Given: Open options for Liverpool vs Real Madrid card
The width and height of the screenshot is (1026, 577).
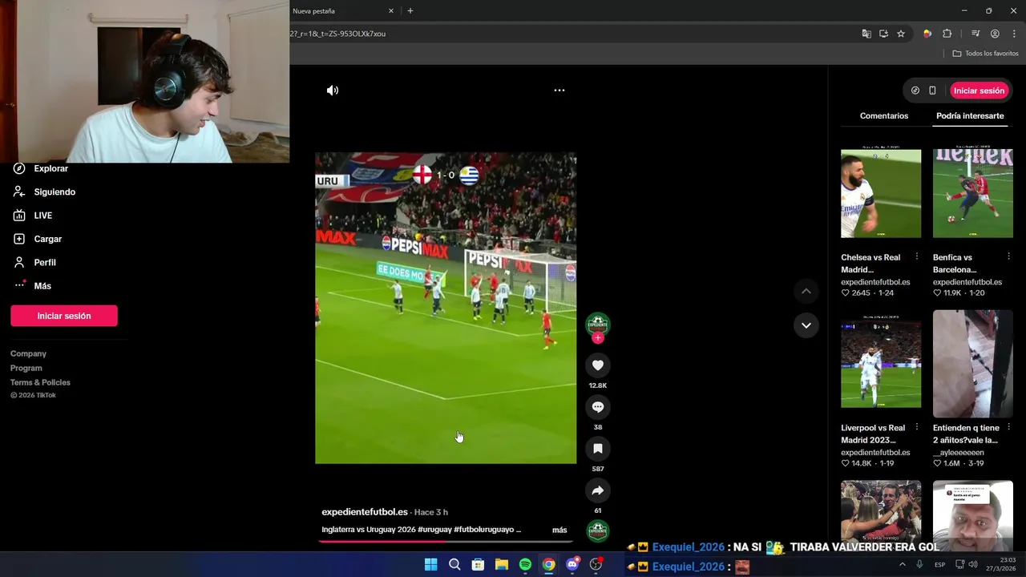Looking at the screenshot, I should [x=917, y=427].
